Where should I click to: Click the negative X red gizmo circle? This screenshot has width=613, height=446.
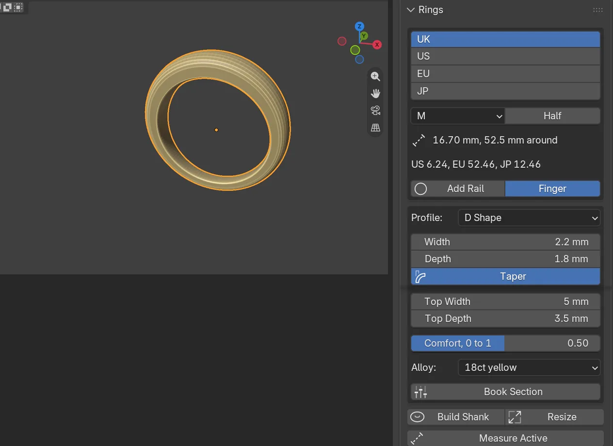click(342, 41)
